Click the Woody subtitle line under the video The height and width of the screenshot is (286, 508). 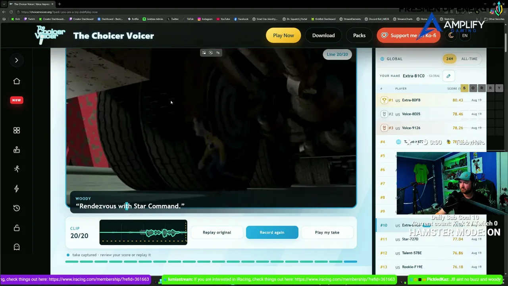coord(130,206)
